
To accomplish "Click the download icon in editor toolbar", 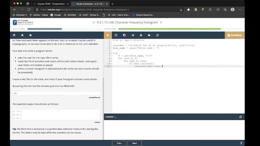I will tap(141, 35).
